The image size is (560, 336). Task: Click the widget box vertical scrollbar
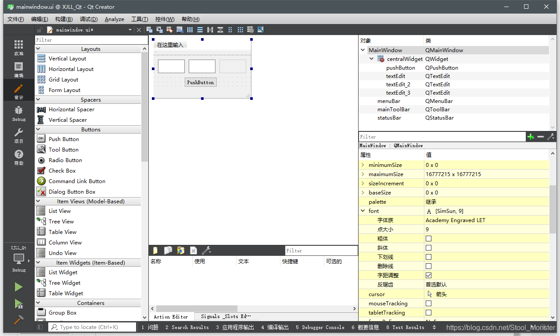click(144, 106)
